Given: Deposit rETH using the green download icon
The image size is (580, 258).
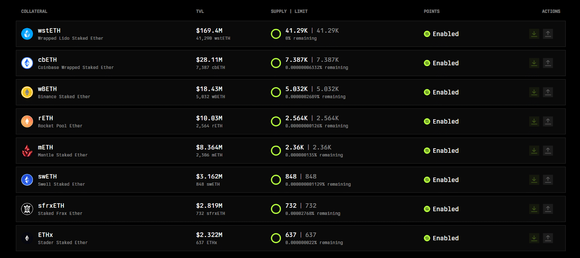Looking at the screenshot, I should [534, 121].
